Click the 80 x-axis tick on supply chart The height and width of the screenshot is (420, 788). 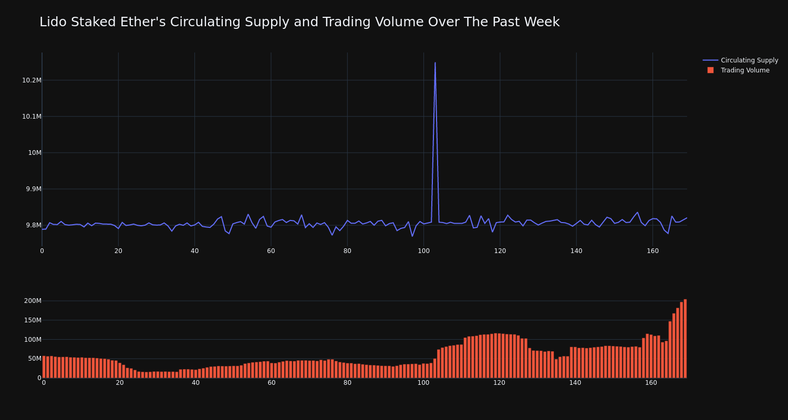coord(347,251)
